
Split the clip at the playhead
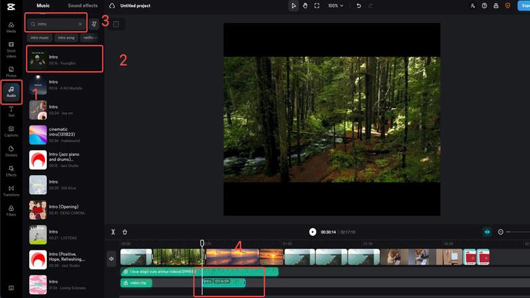(x=113, y=232)
